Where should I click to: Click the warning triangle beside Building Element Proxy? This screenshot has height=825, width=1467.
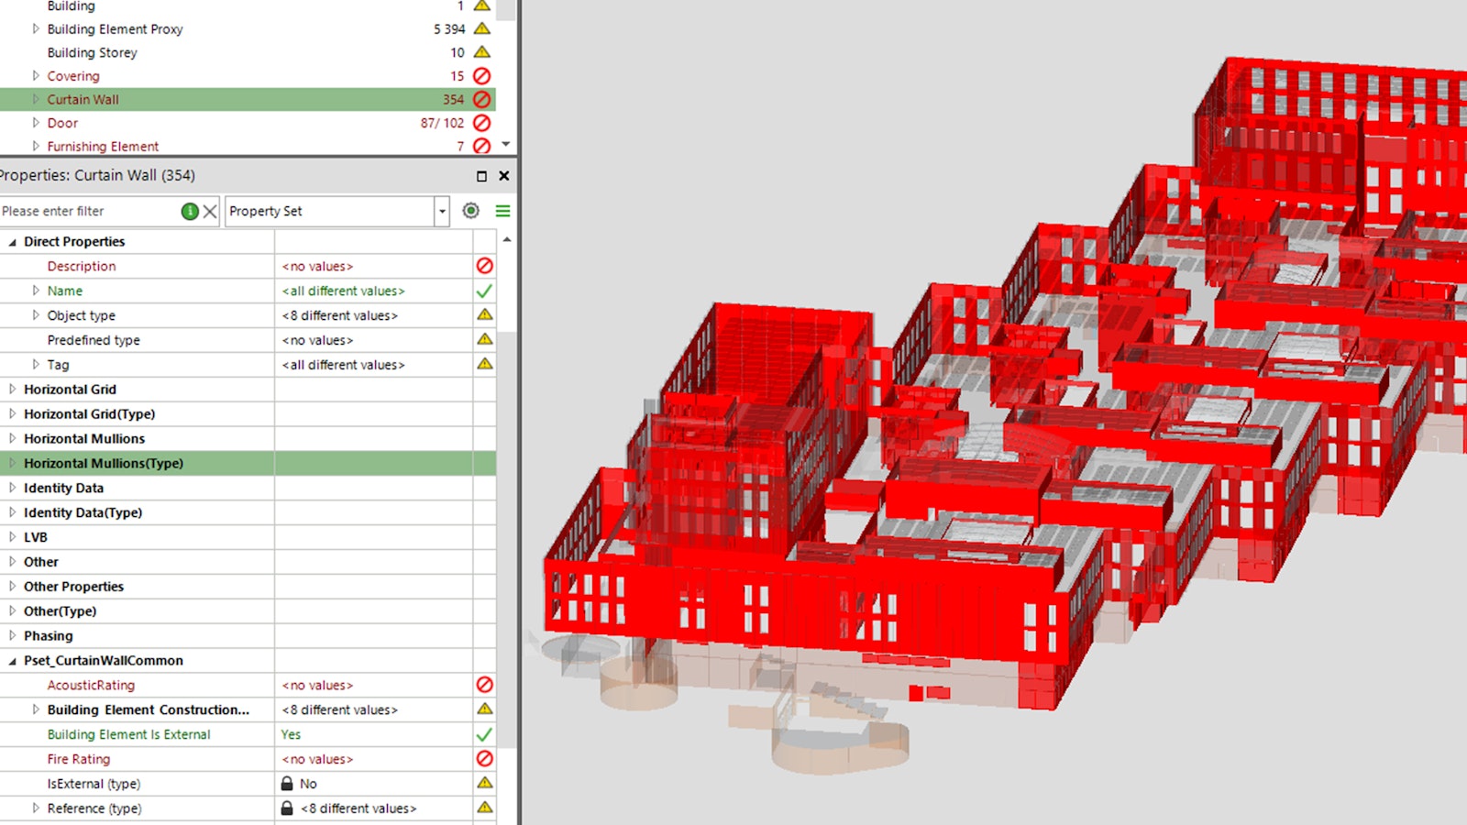point(481,28)
